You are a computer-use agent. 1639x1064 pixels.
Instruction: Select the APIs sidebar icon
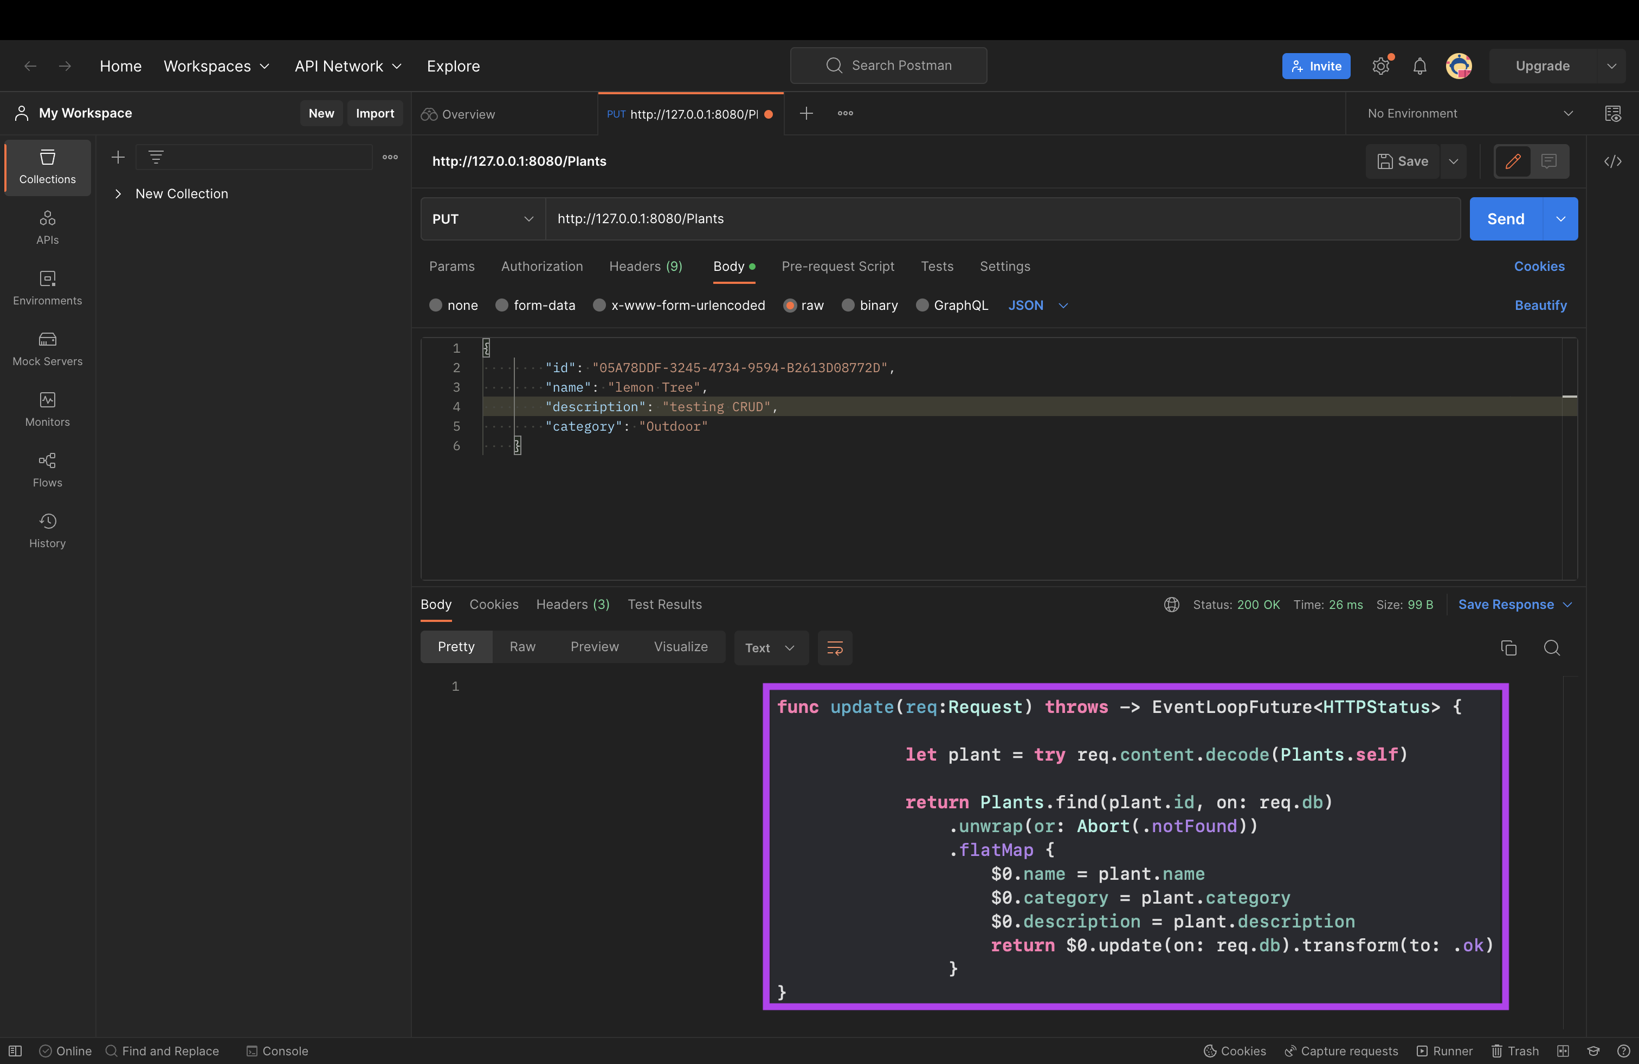click(47, 227)
